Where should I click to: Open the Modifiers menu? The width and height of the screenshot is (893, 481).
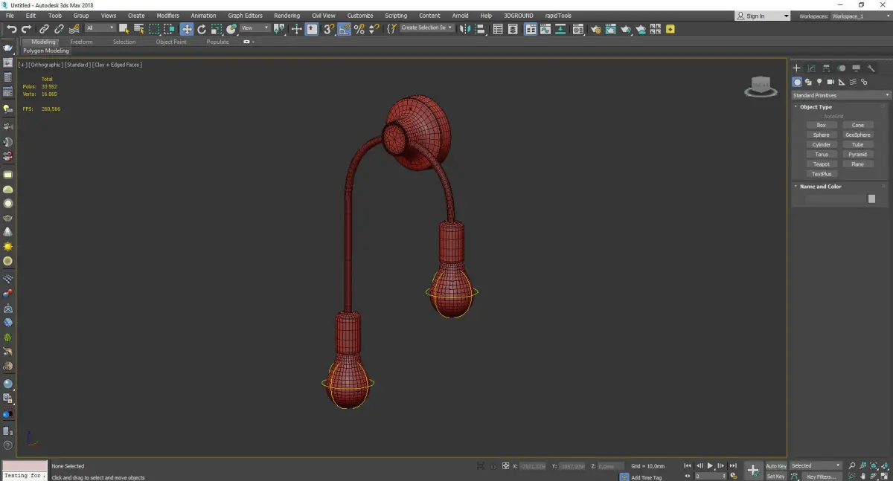(167, 16)
